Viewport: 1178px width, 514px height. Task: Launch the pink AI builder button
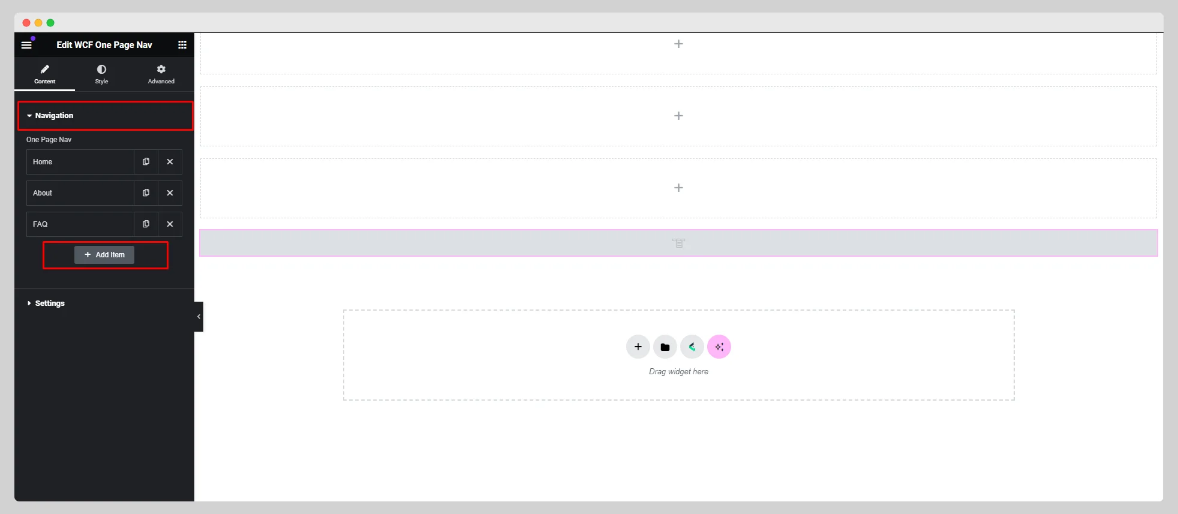[719, 347]
